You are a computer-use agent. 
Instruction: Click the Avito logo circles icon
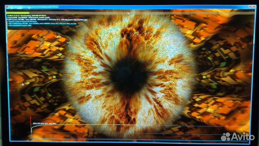(226, 136)
